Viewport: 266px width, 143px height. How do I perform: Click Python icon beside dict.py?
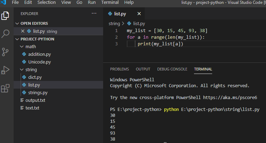[x=24, y=77]
